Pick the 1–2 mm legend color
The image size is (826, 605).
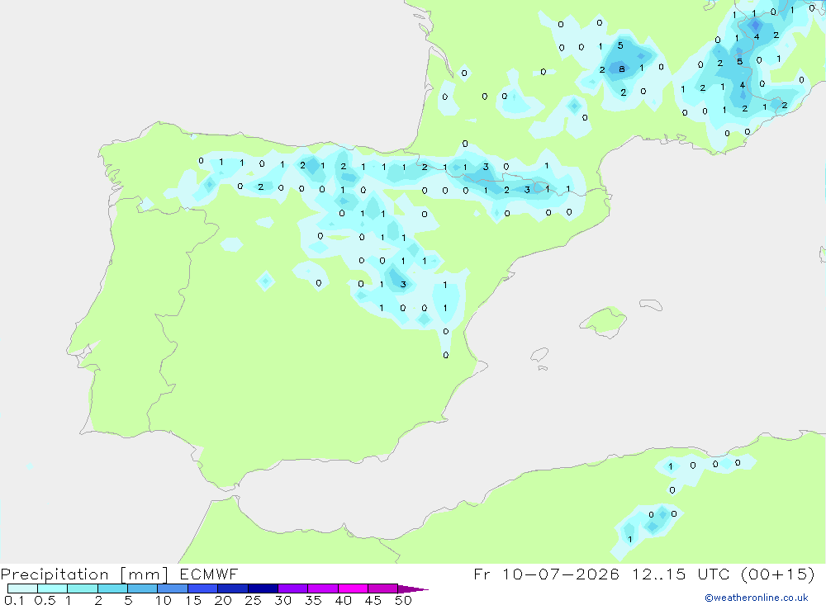coord(82,588)
